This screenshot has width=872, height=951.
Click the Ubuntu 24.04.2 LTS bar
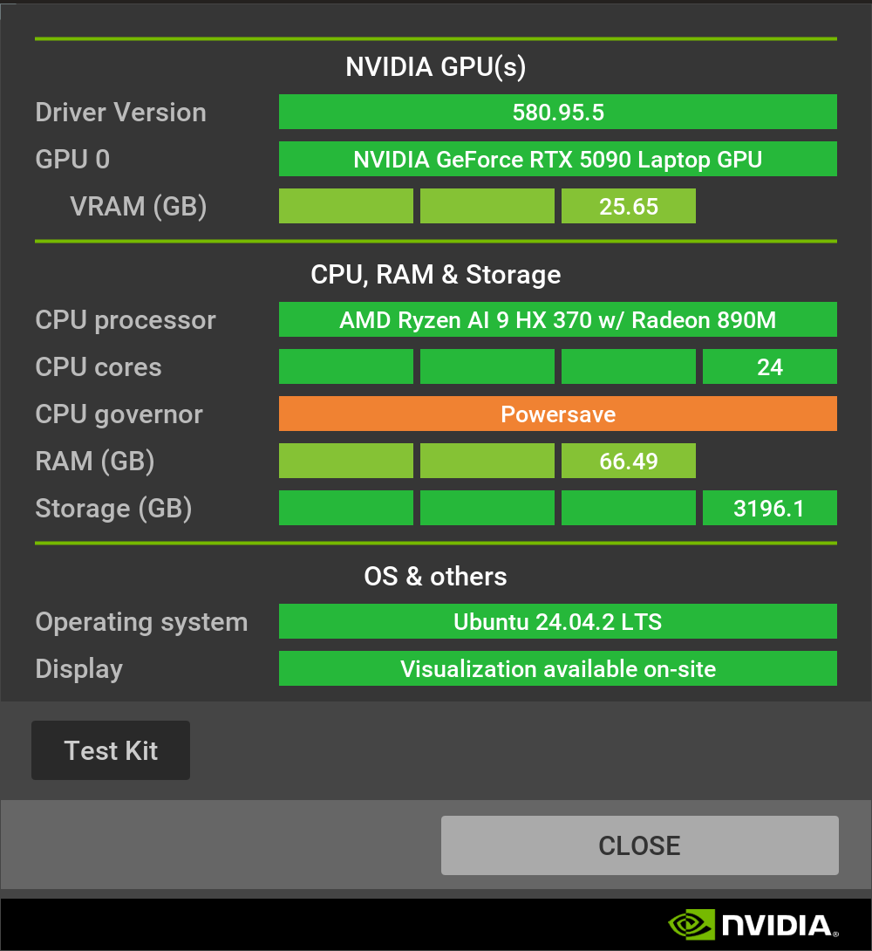click(558, 622)
